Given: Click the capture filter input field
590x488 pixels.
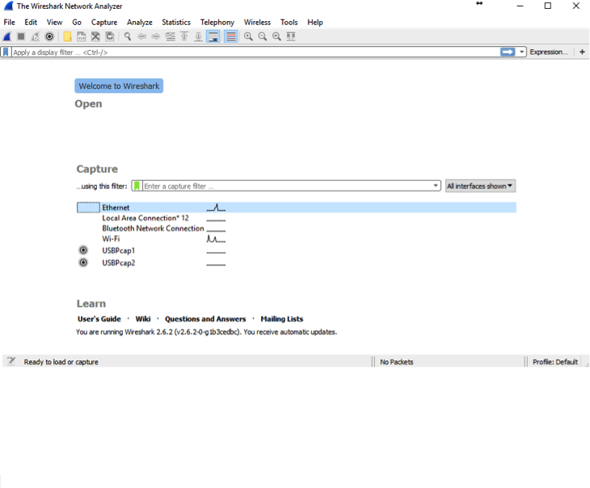Looking at the screenshot, I should click(287, 186).
